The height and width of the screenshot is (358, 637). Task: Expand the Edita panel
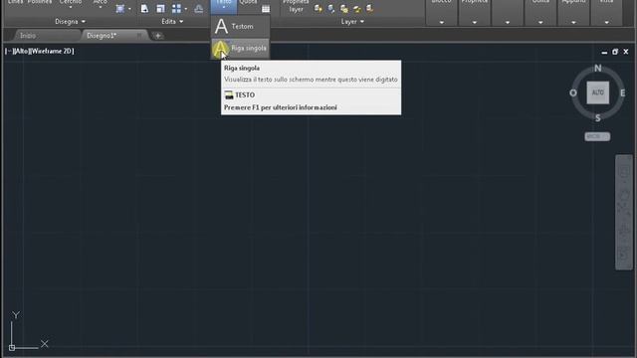pos(172,22)
